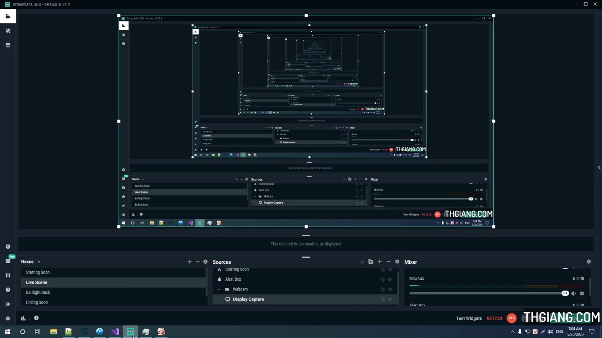Open Mixer advanced settings gear
This screenshot has height=338, width=602.
pyautogui.click(x=589, y=262)
